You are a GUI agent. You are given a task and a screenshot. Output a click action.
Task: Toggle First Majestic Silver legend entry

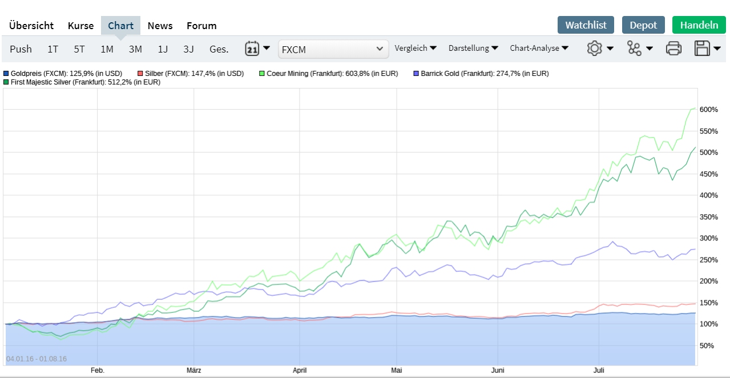(85, 82)
